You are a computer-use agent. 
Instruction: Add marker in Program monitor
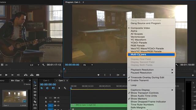tap(98, 75)
